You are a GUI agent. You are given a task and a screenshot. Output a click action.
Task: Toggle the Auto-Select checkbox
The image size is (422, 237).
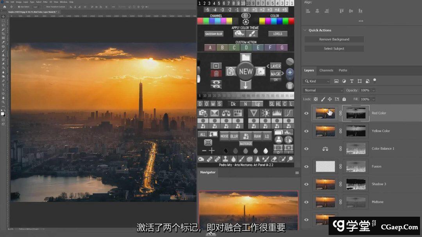coord(19,7)
